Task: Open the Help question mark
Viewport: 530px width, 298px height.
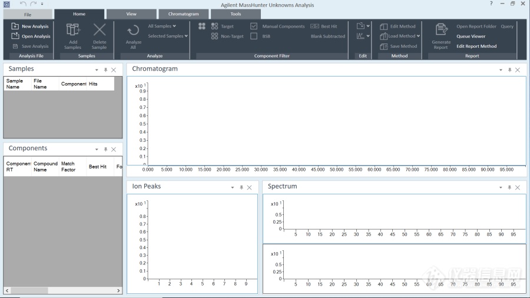Action: tap(491, 4)
